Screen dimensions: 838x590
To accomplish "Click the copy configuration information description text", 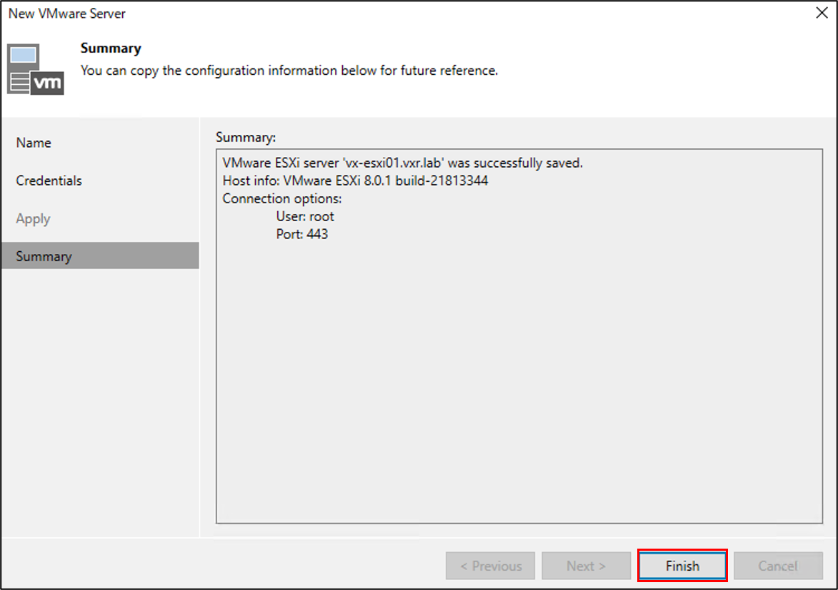I will point(289,71).
